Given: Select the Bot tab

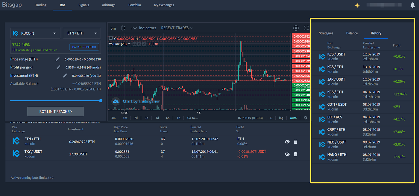Looking at the screenshot, I should coord(62,5).
